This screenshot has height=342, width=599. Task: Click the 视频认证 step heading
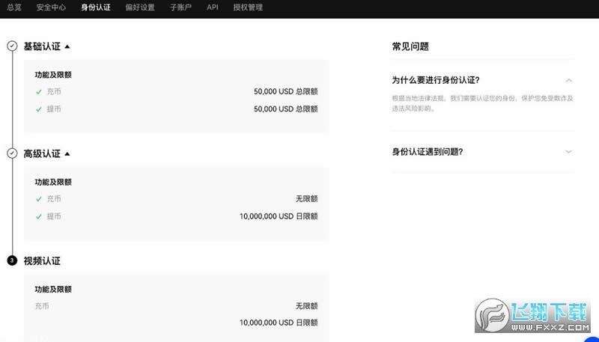(42, 261)
